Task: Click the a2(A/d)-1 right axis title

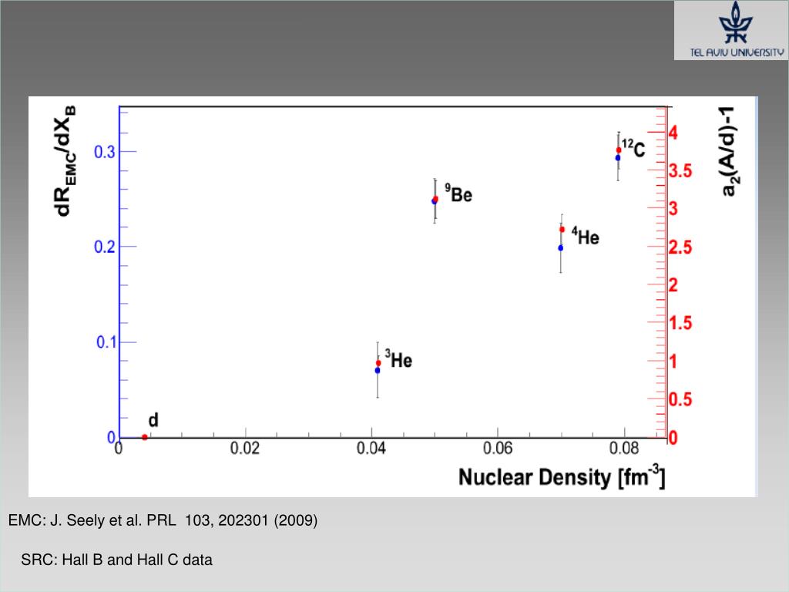Action: [728, 151]
